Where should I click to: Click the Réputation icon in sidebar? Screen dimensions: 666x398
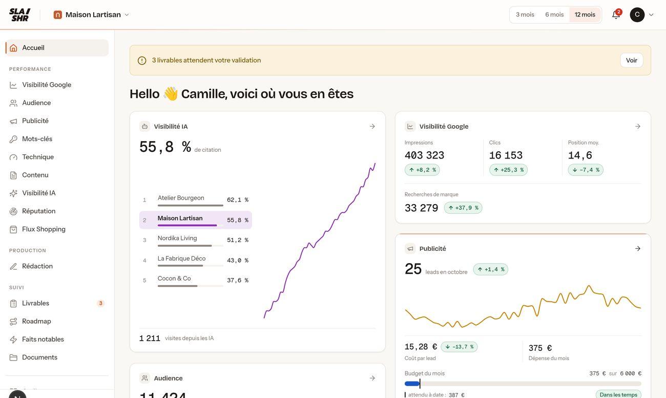pos(13,211)
